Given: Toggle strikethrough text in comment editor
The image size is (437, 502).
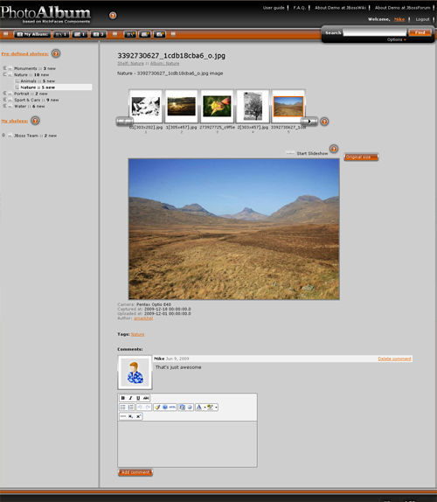Looking at the screenshot, I should [146, 398].
